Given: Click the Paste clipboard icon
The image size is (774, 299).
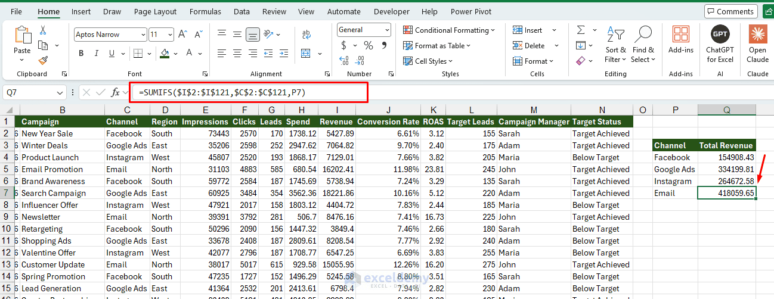Looking at the screenshot, I should pyautogui.click(x=22, y=35).
